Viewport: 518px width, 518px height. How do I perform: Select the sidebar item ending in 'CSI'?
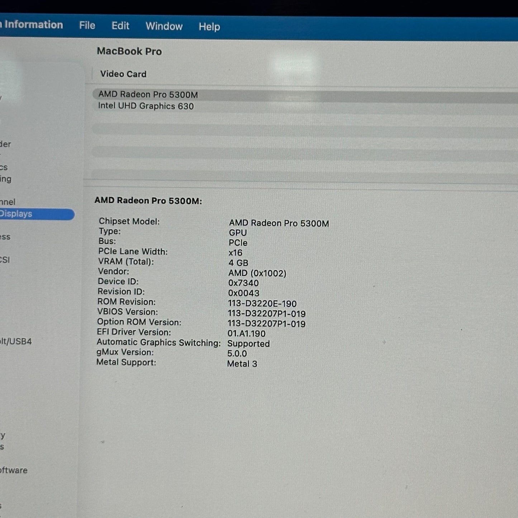click(x=5, y=260)
